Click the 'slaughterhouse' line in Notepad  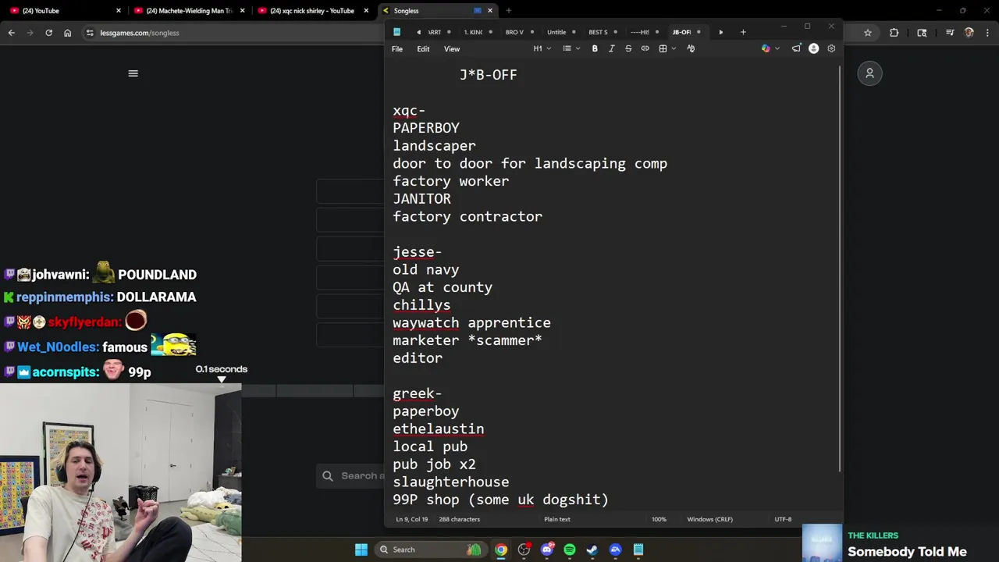[451, 482]
